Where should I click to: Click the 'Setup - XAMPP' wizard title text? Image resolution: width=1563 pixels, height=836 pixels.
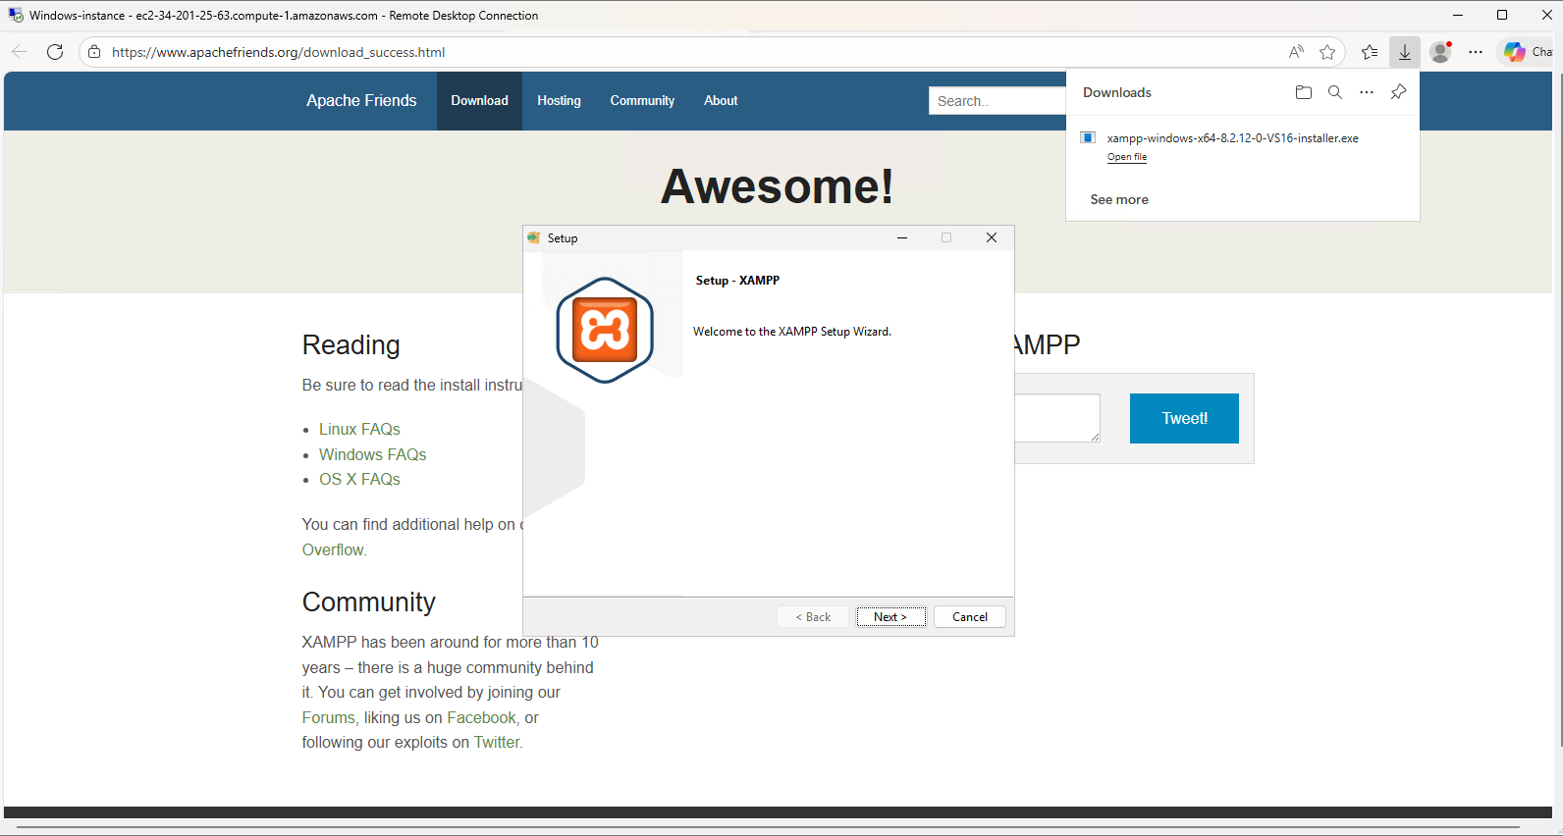[x=737, y=281]
